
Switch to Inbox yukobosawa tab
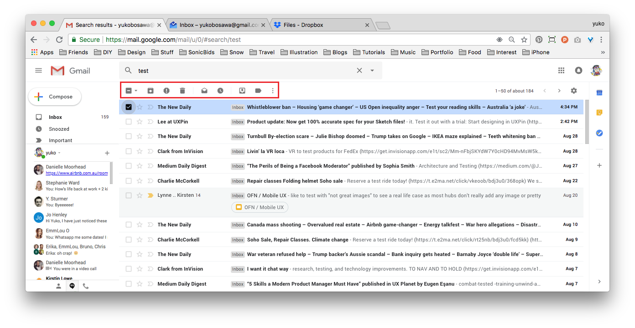[218, 25]
